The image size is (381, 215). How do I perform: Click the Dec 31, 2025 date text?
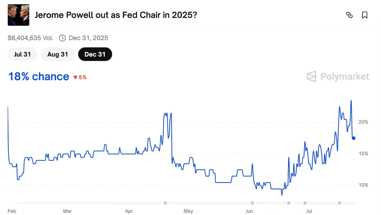point(88,38)
